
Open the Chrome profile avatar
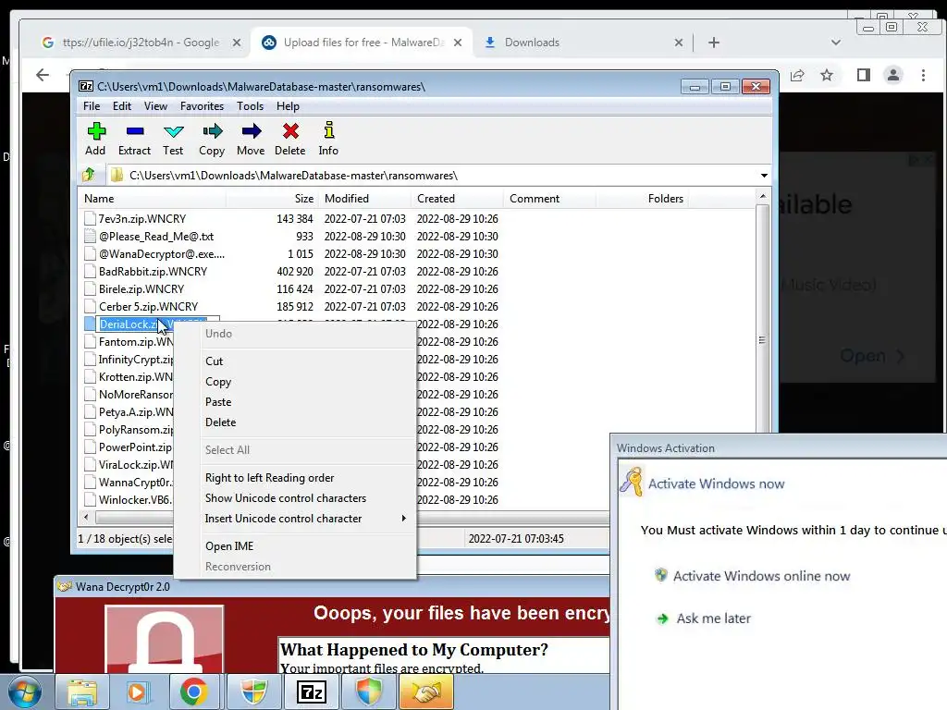(x=893, y=75)
